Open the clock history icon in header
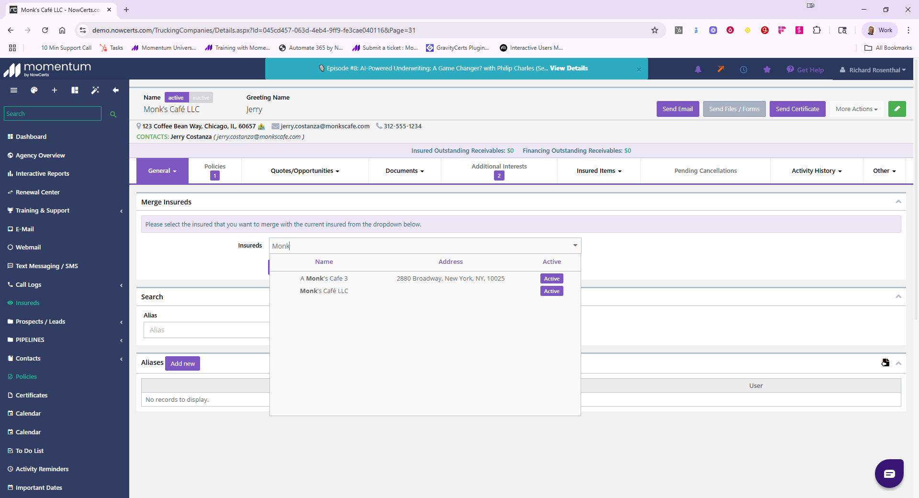 click(743, 69)
